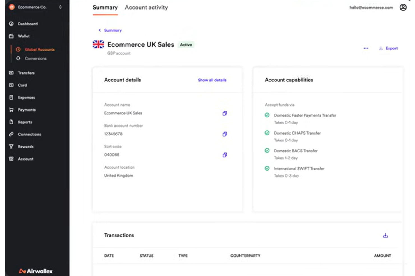Switch to the Account activity tab
Screen dimensions: 415x276
click(x=146, y=8)
